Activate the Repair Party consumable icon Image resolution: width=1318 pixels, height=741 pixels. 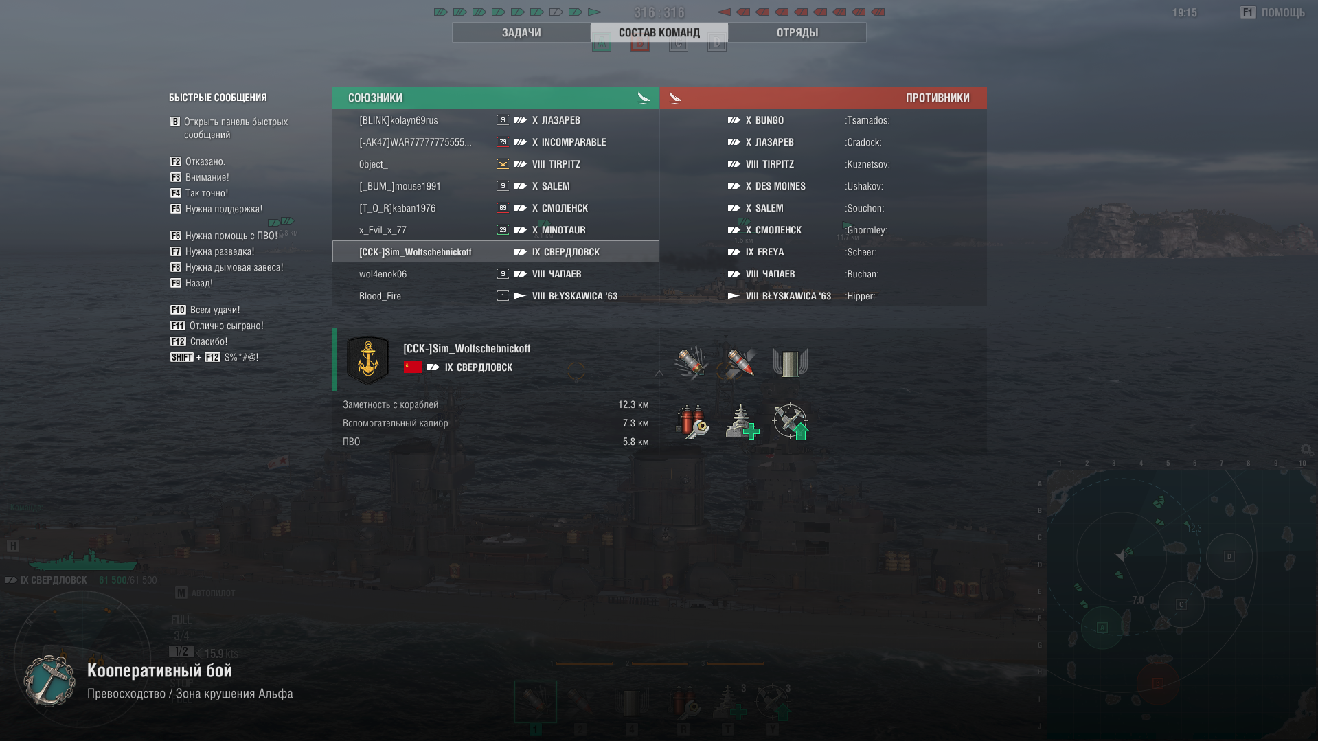tap(740, 421)
